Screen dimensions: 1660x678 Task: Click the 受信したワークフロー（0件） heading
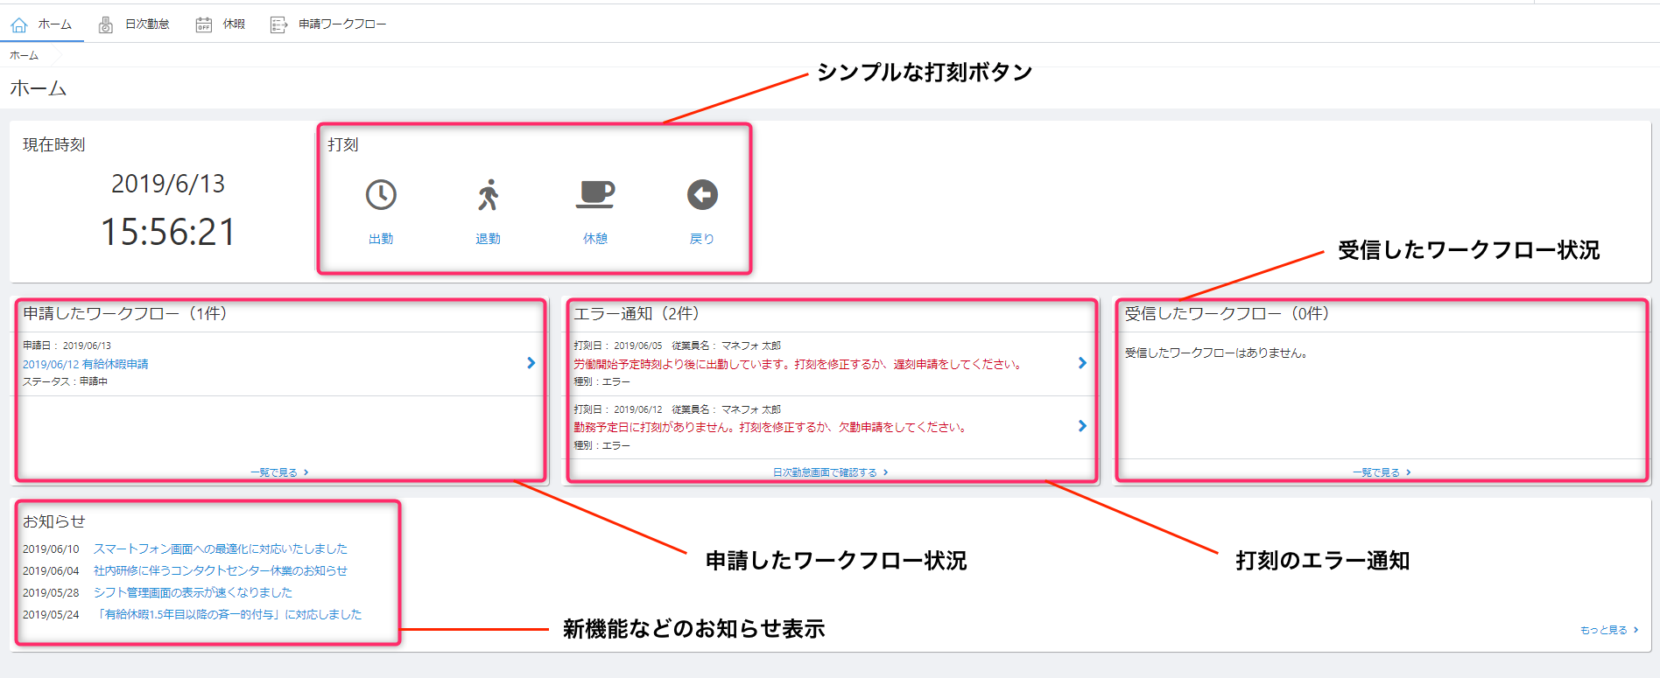pos(1228,313)
